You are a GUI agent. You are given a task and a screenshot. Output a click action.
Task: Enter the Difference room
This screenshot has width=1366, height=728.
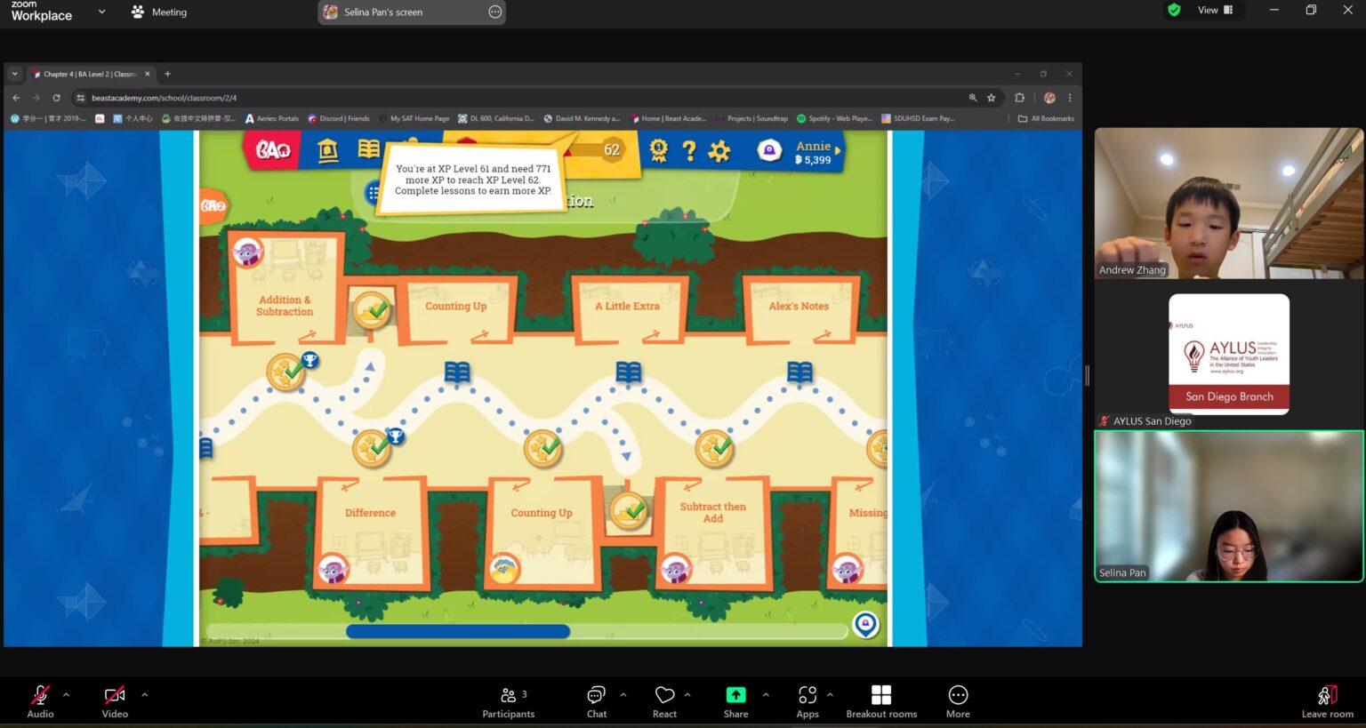point(371,532)
